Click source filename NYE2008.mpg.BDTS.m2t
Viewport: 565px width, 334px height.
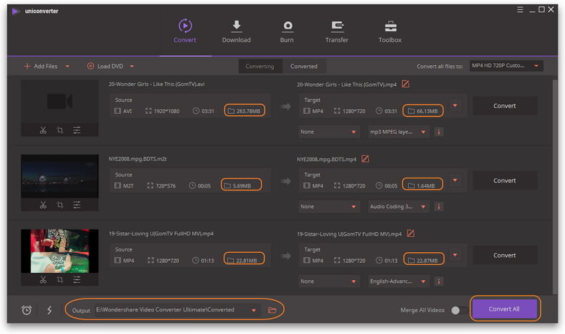(138, 159)
